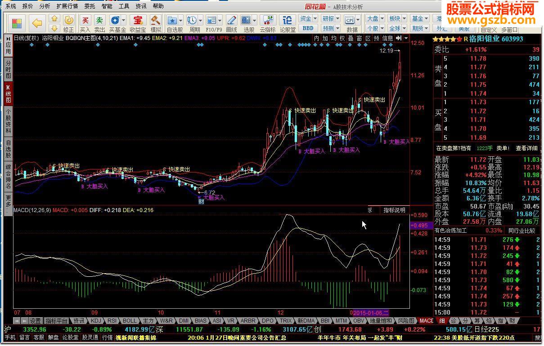The height and width of the screenshot is (346, 544).
Task: Click the up arrow navigation icon
Action: point(54,18)
